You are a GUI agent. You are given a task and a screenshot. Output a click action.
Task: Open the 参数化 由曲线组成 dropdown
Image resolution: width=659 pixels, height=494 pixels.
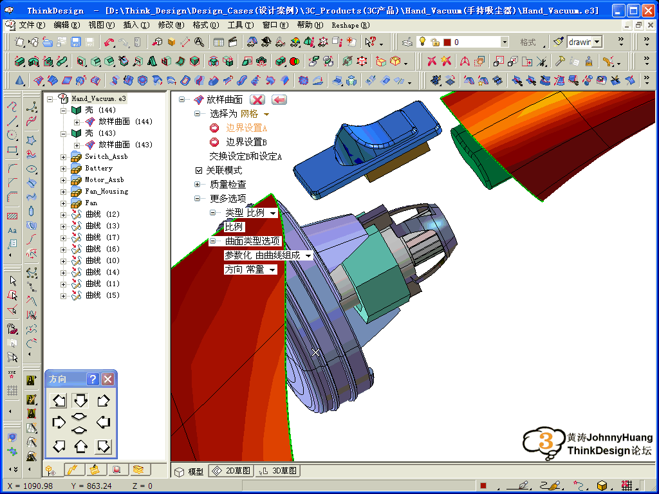[x=308, y=255]
